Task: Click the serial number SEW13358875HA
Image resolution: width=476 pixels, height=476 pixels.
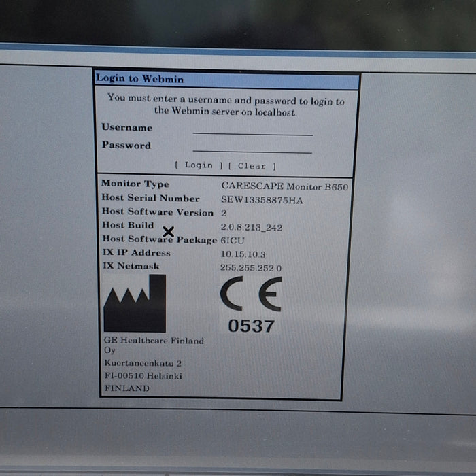Action: click(x=262, y=199)
